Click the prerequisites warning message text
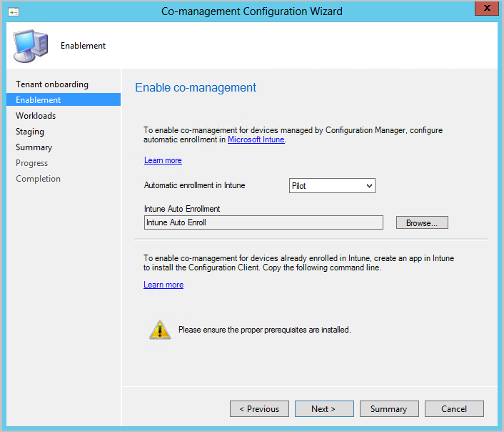This screenshot has width=504, height=432. tap(265, 330)
